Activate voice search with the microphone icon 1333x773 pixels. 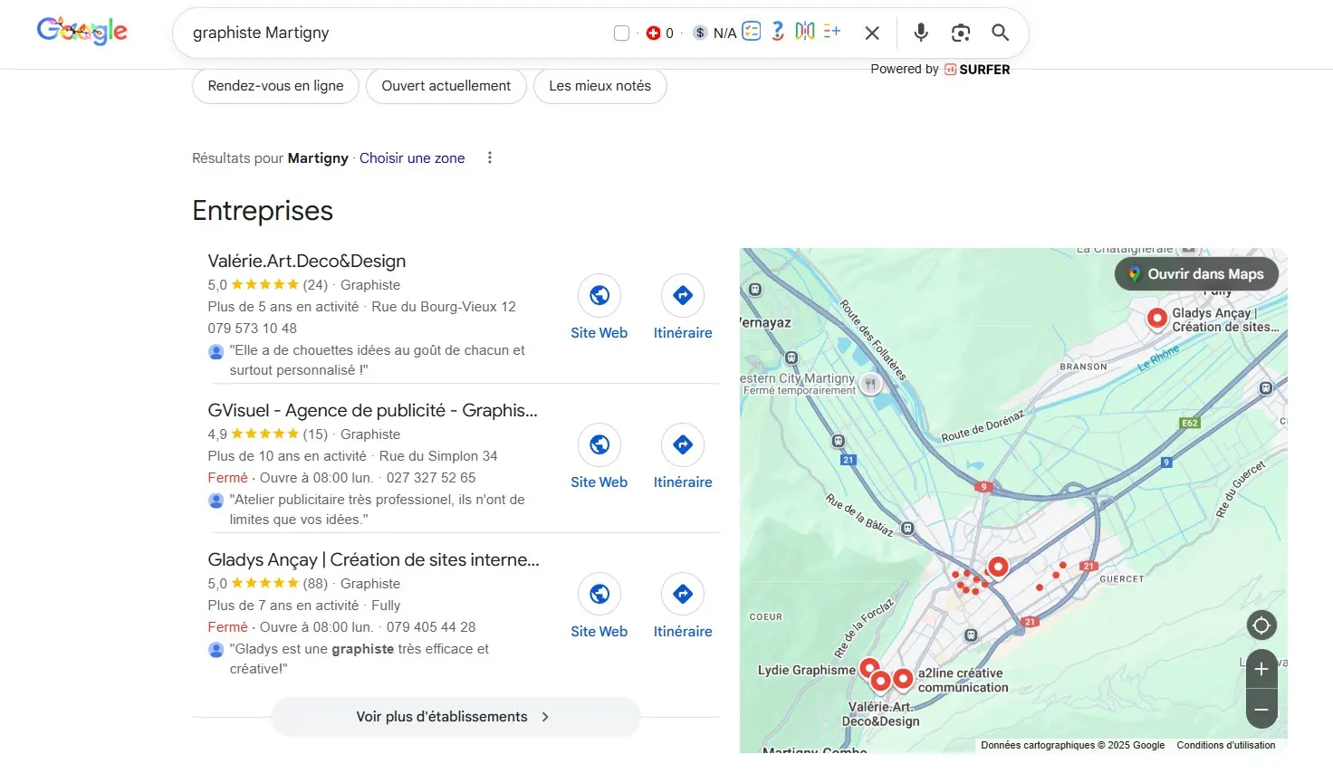pos(920,33)
